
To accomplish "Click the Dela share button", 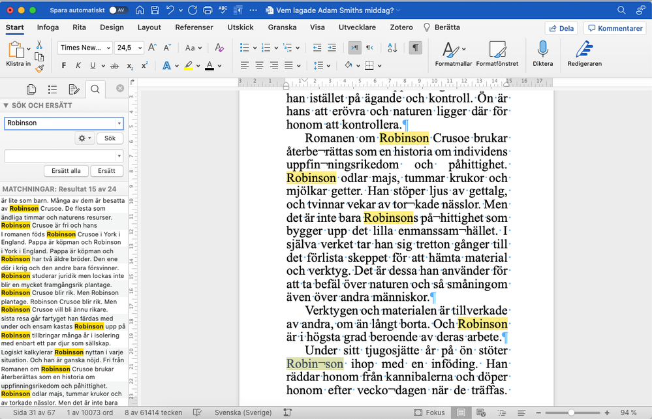I will tap(561, 28).
